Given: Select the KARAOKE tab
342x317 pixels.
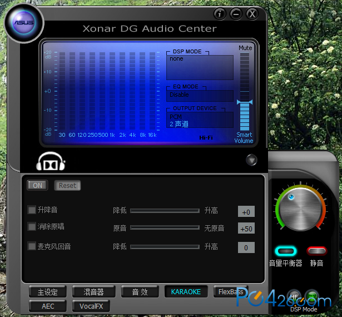Looking at the screenshot, I should click(186, 291).
